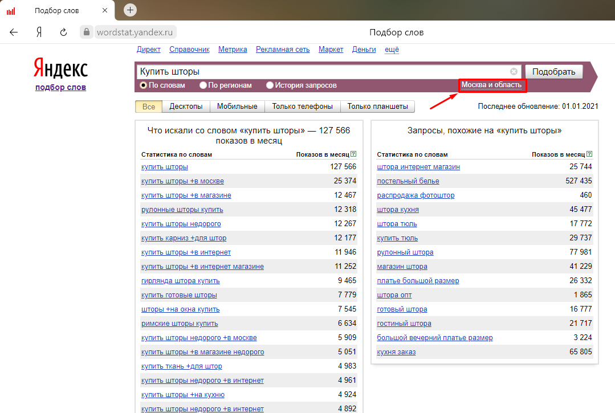Click the Подобрать button
The height and width of the screenshot is (413, 615).
(554, 72)
